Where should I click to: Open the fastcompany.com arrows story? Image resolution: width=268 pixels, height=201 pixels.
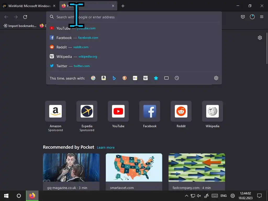(x=197, y=172)
